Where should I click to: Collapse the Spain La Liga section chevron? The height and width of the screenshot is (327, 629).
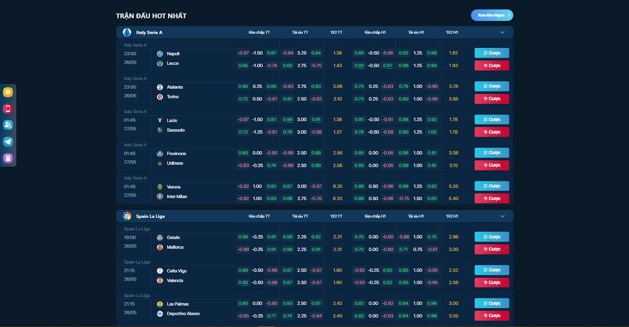pos(502,216)
